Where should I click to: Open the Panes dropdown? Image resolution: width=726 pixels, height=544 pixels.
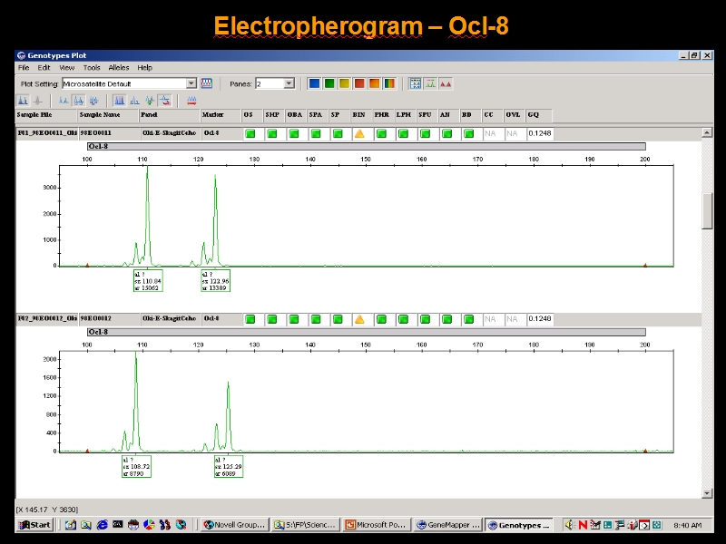pyautogui.click(x=289, y=83)
